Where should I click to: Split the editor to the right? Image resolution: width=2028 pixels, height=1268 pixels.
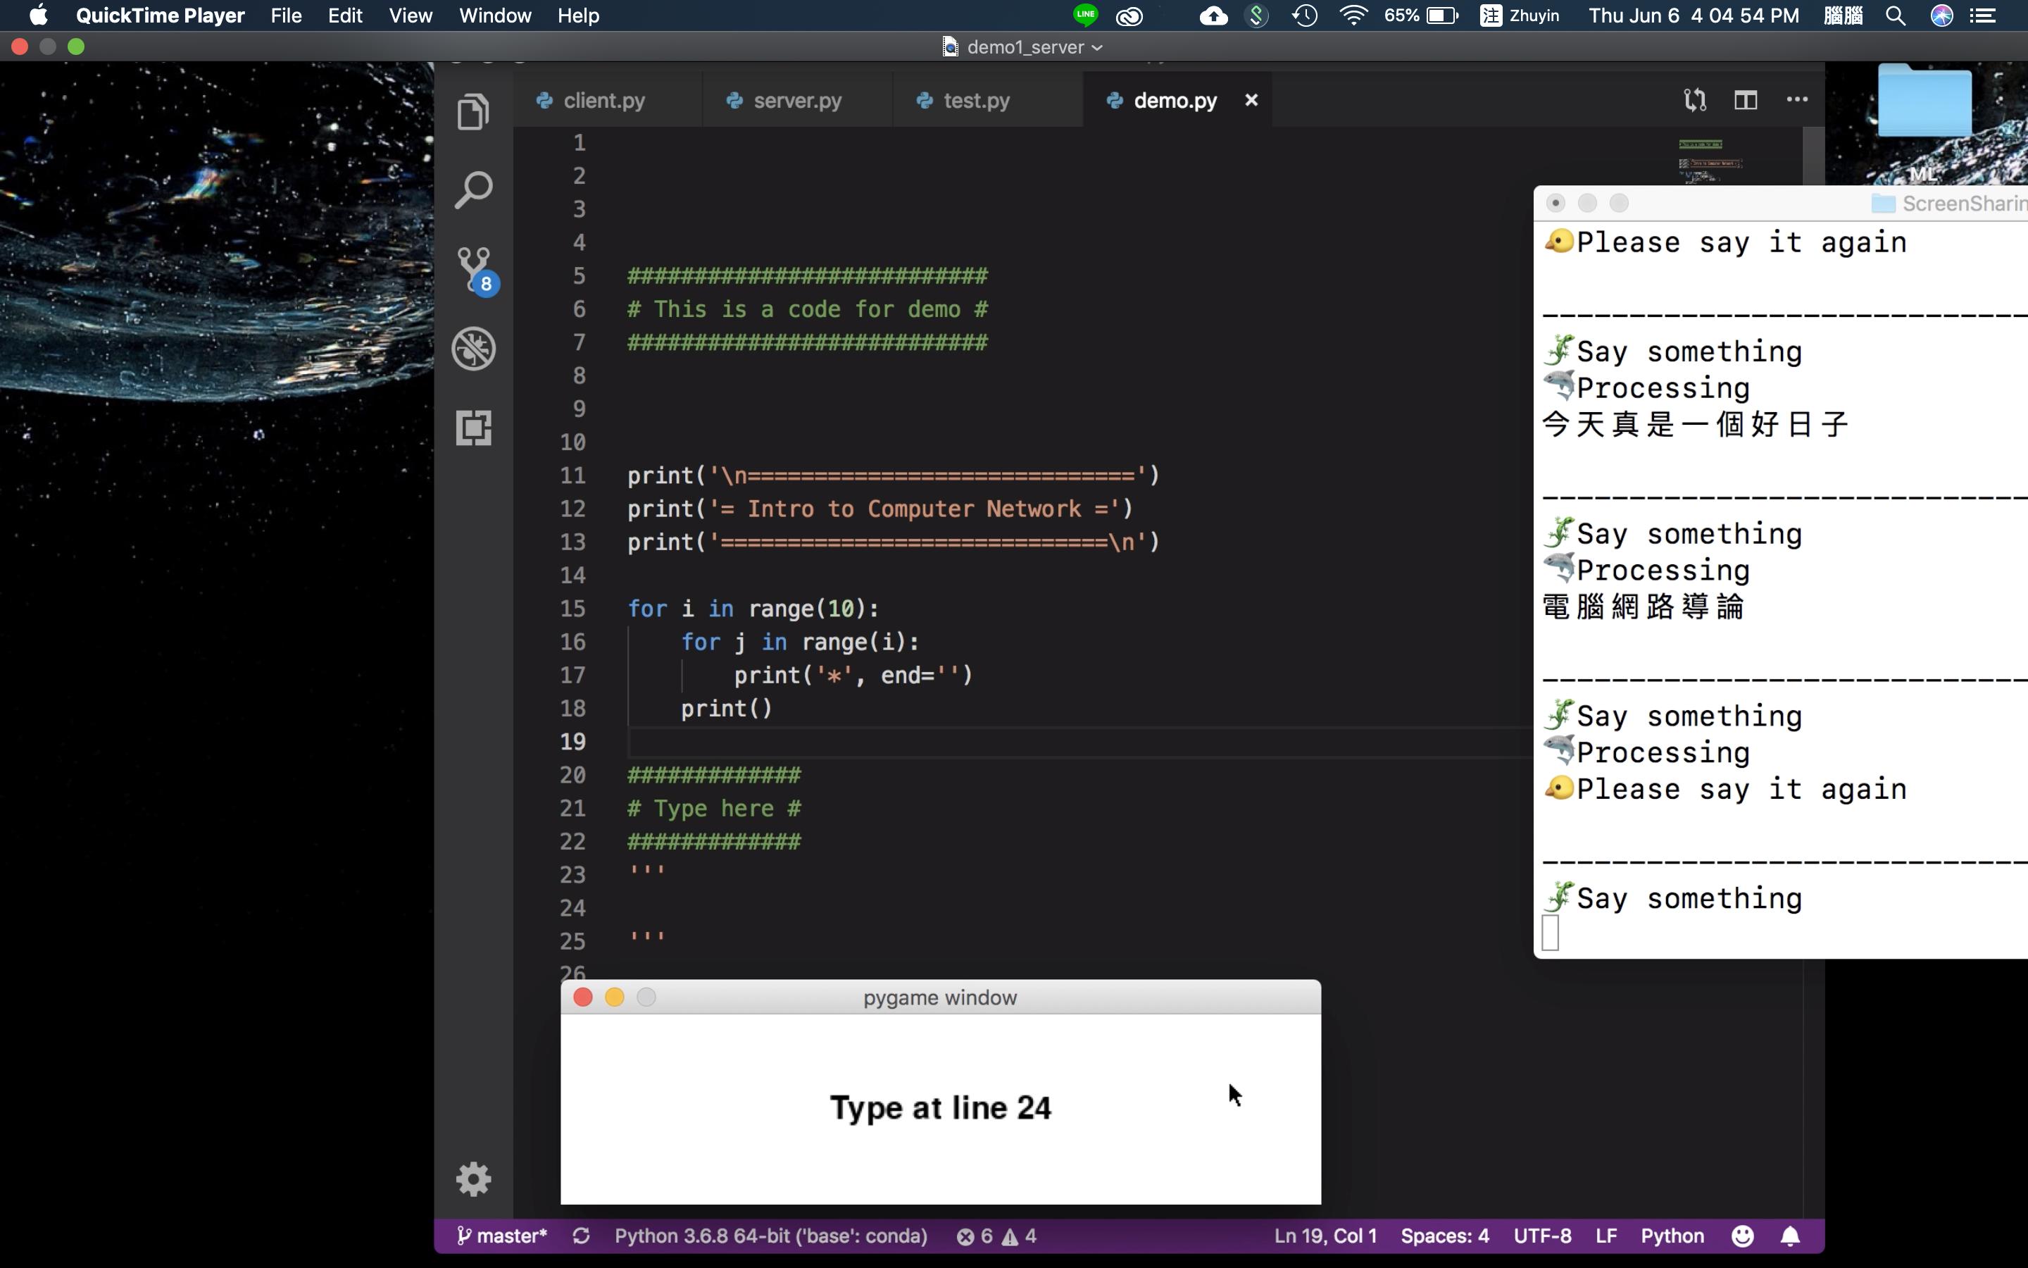[1746, 100]
